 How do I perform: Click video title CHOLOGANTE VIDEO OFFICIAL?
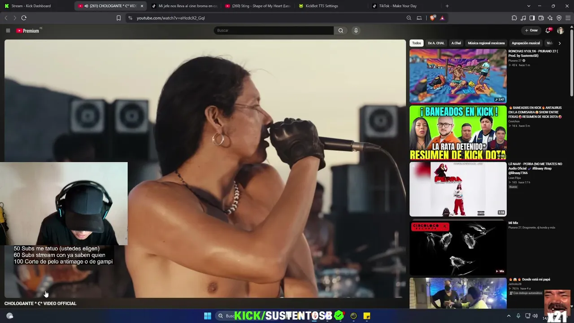(x=40, y=304)
